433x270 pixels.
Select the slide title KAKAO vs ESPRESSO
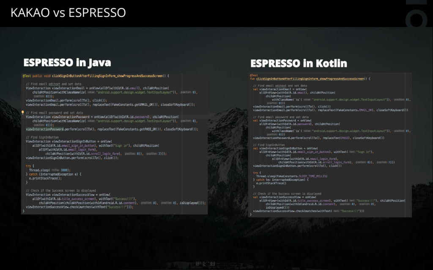pos(68,13)
